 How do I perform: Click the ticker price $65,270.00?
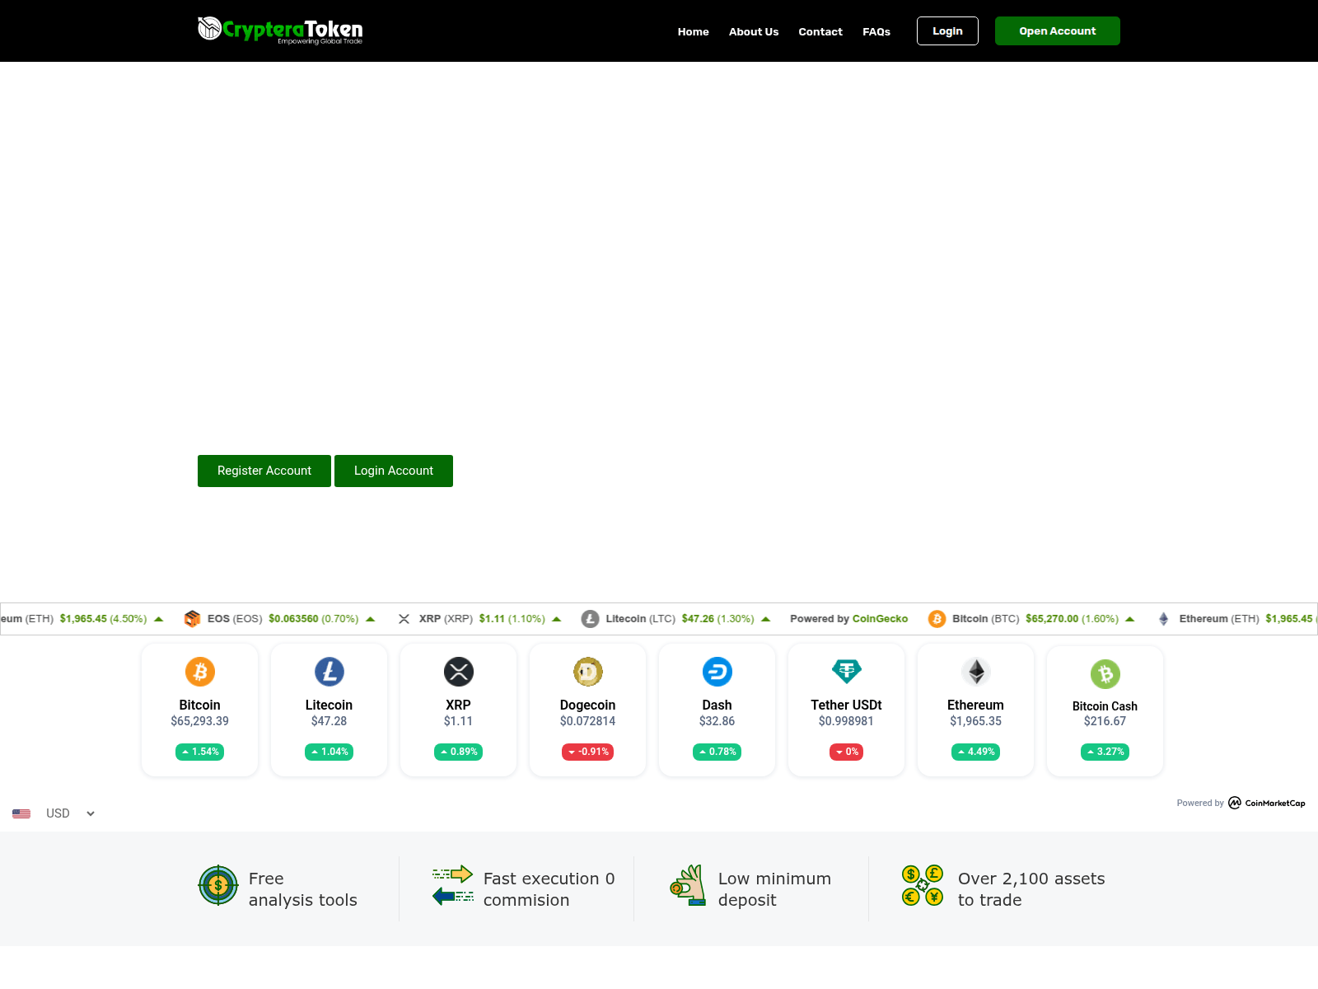click(1052, 619)
